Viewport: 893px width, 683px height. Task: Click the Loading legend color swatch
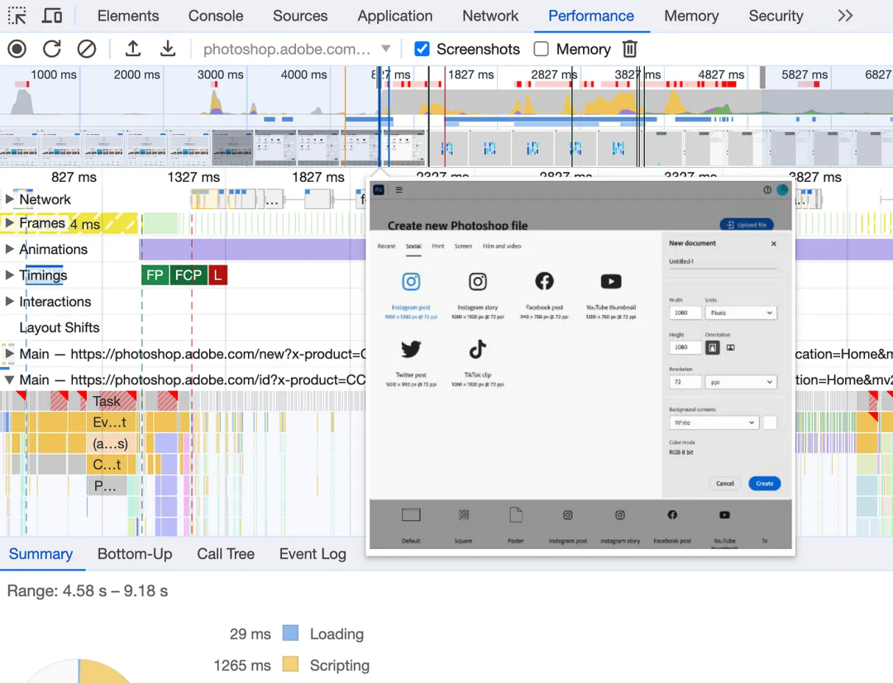click(x=290, y=633)
